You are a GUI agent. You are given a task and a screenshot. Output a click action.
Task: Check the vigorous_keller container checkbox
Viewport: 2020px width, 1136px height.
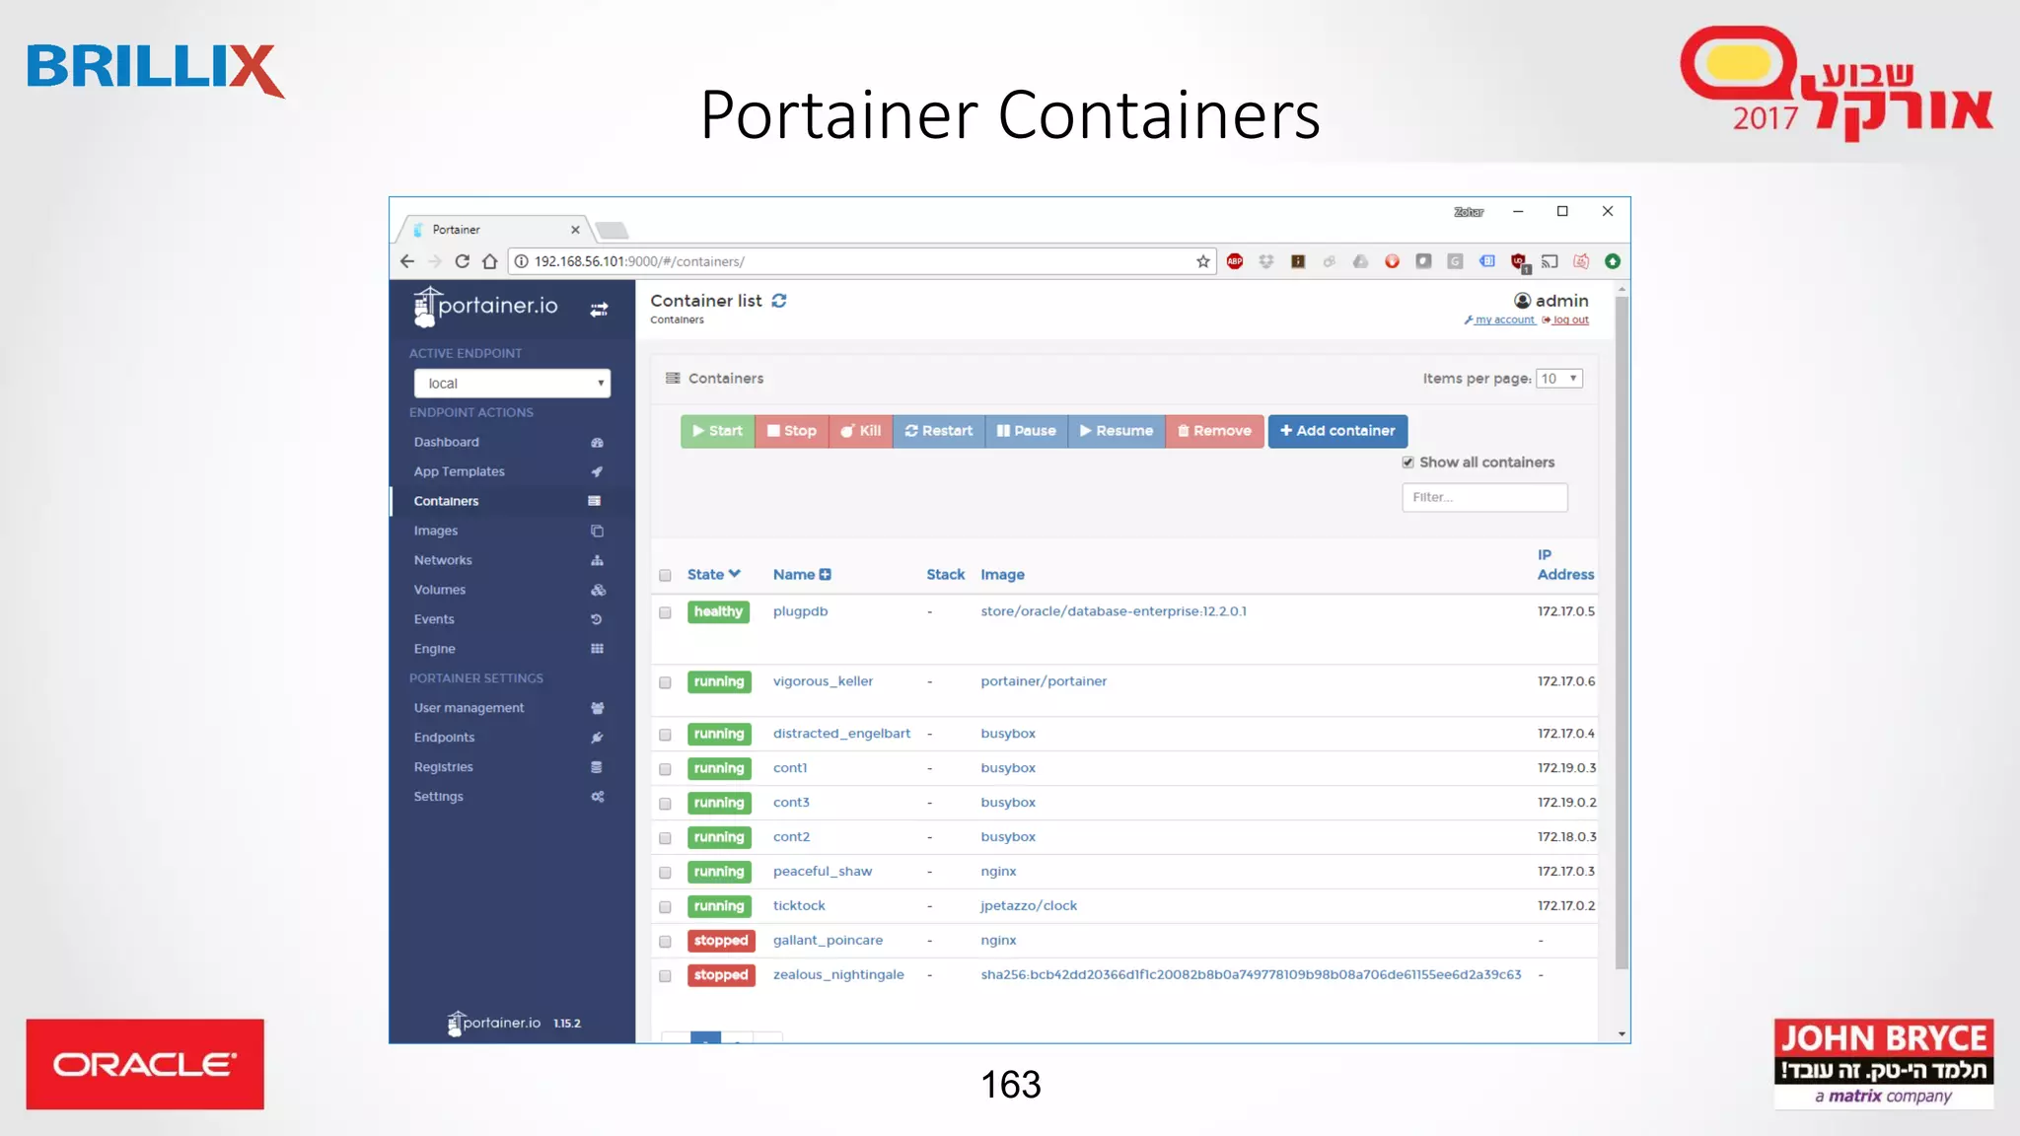[665, 683]
